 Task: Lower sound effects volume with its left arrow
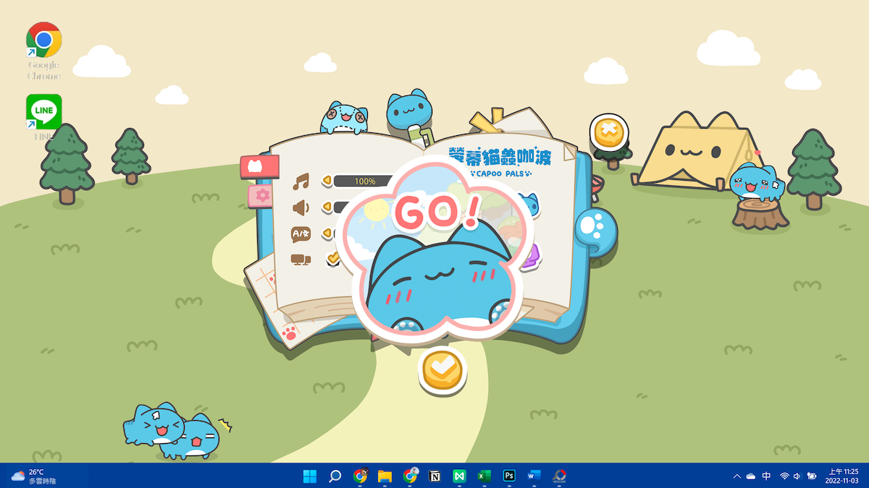[327, 208]
